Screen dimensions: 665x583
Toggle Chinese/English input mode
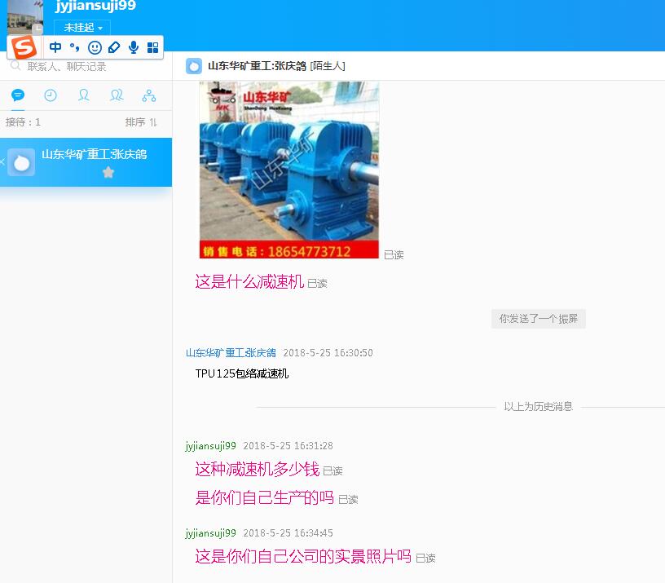click(x=54, y=46)
